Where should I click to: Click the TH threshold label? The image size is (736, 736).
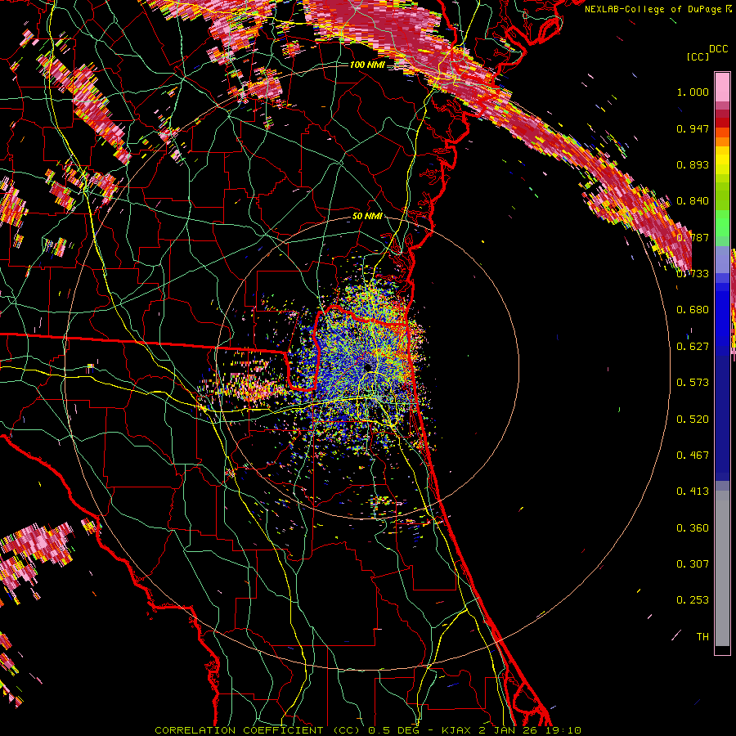(702, 637)
